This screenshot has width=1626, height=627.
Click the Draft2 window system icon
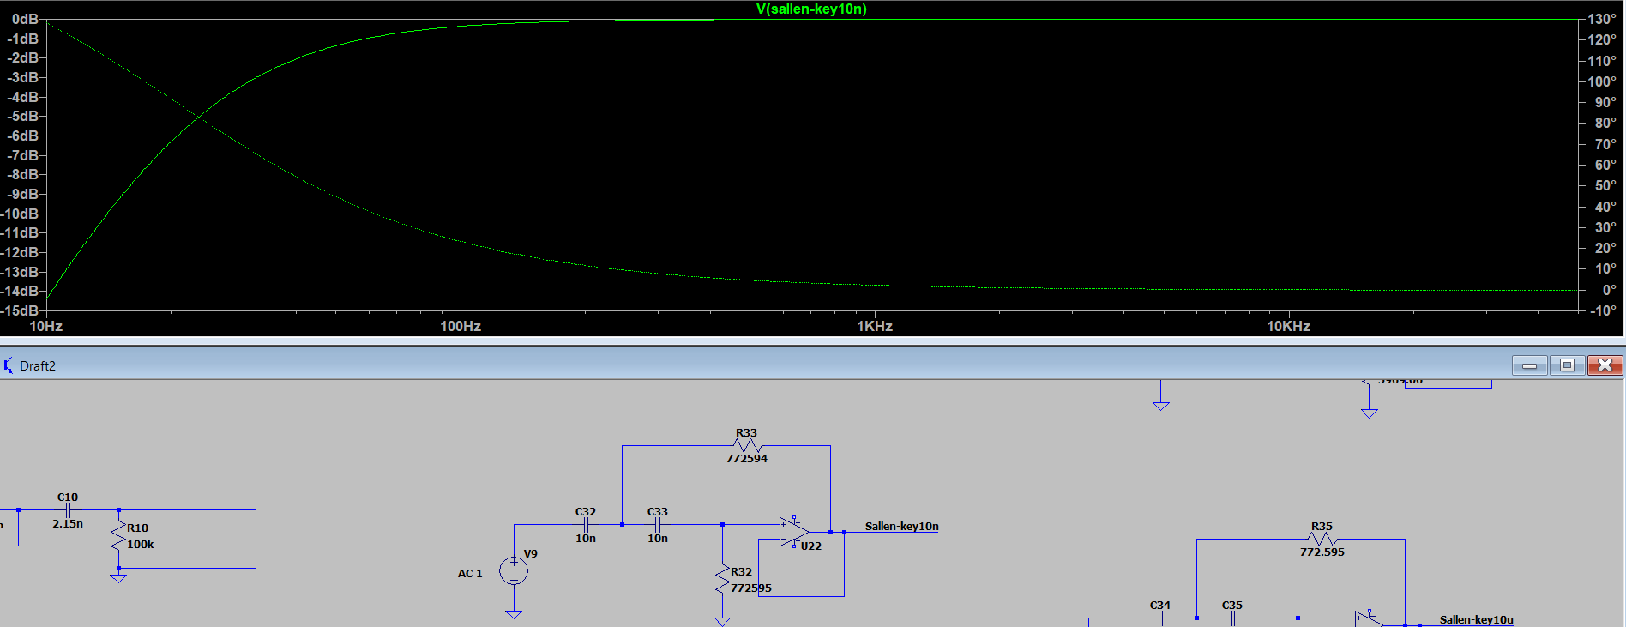pos(8,365)
